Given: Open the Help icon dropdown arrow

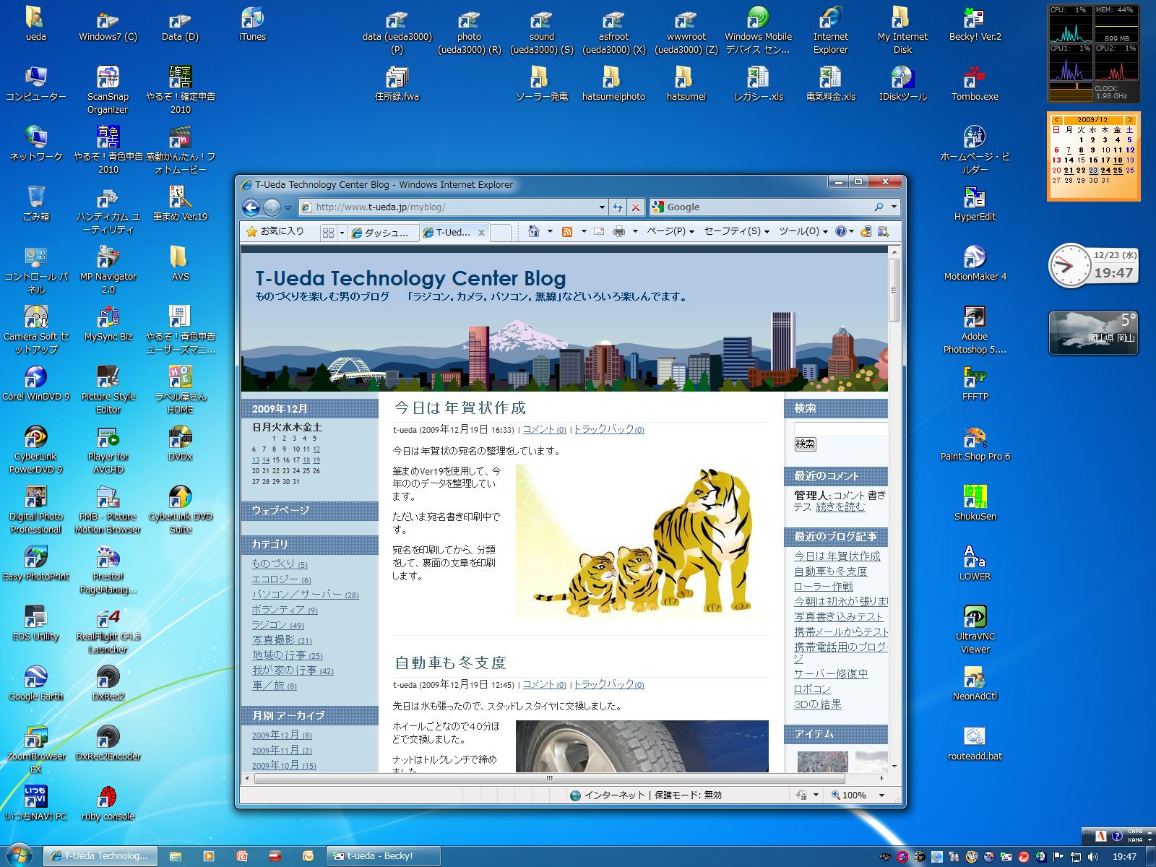Looking at the screenshot, I should (x=851, y=231).
